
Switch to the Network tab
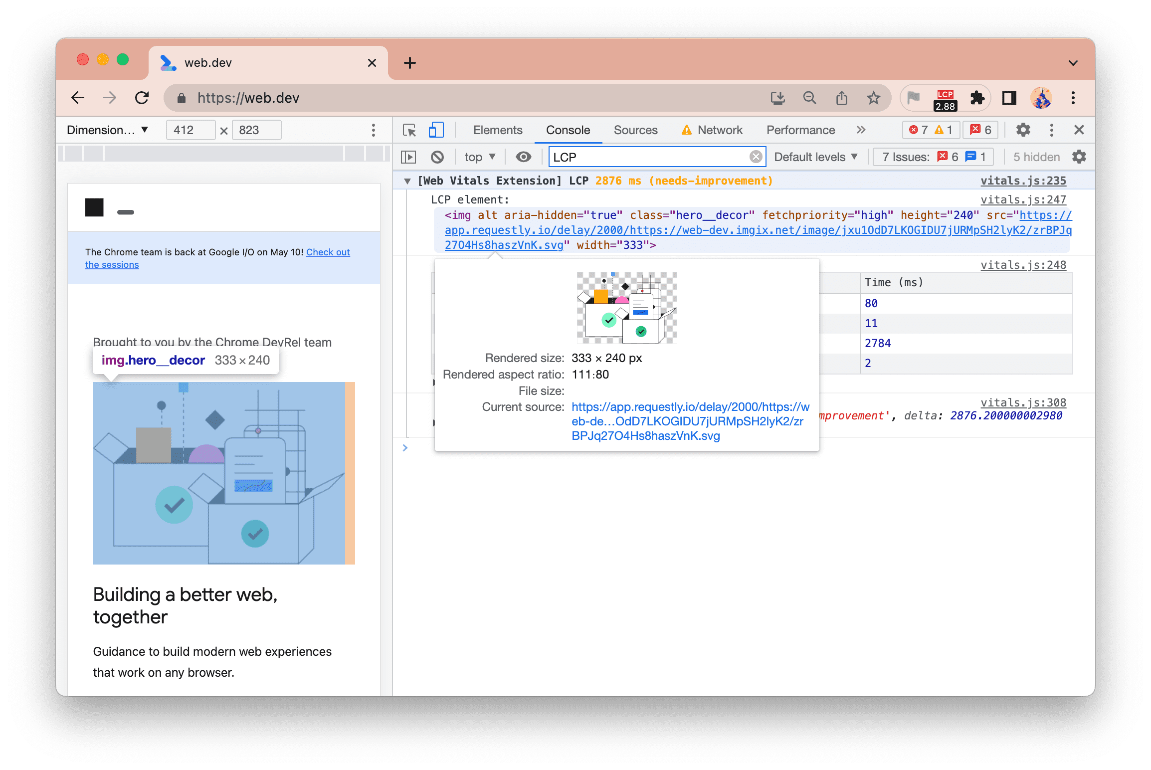720,130
